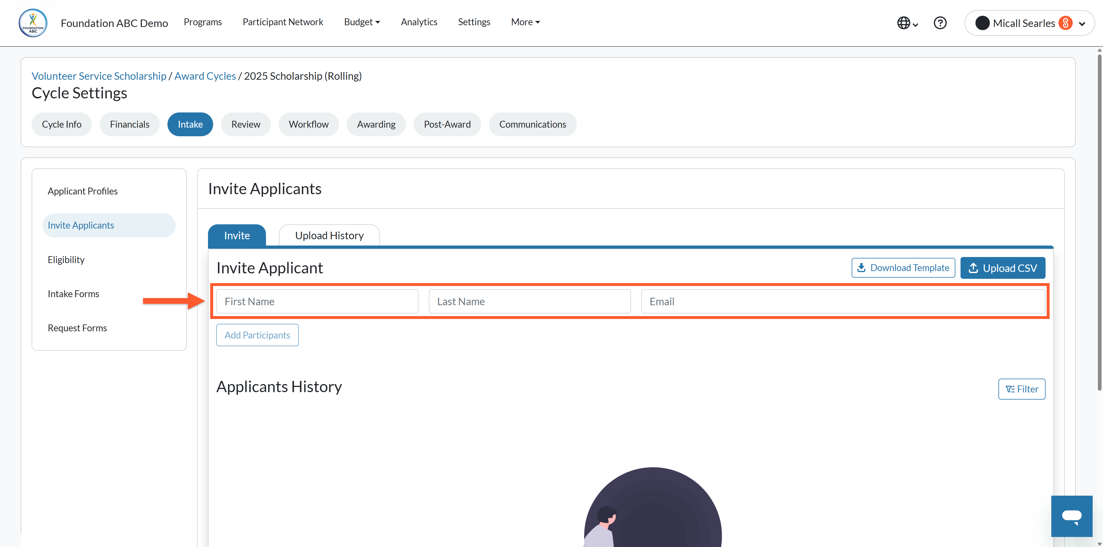
Task: Open the chat support widget
Action: 1071,516
